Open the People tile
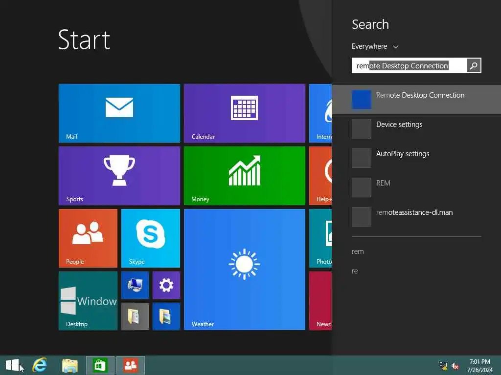The height and width of the screenshot is (375, 501). (x=88, y=238)
